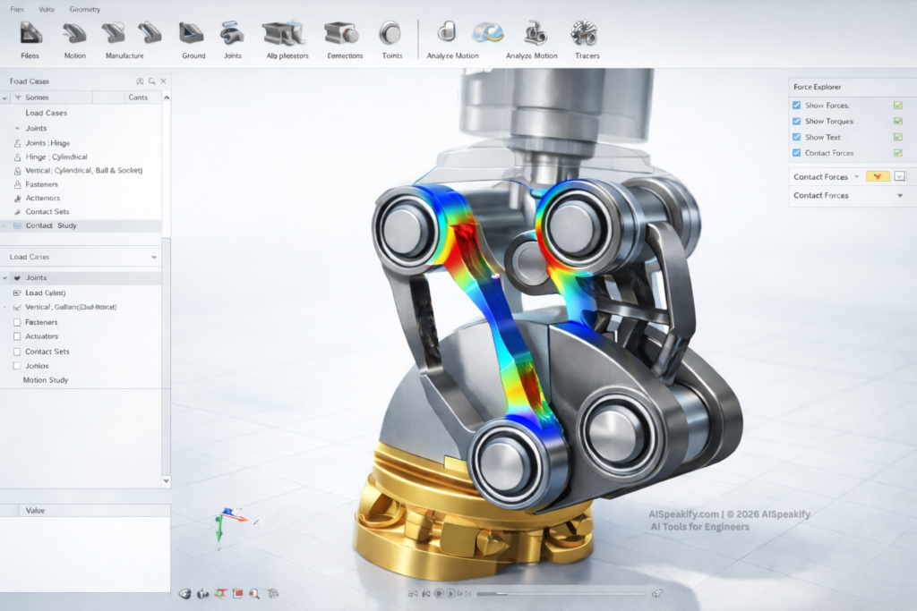Select the Motion tool in the toolbar

click(74, 38)
